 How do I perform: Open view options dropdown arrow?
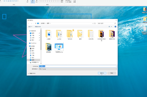click(111, 27)
